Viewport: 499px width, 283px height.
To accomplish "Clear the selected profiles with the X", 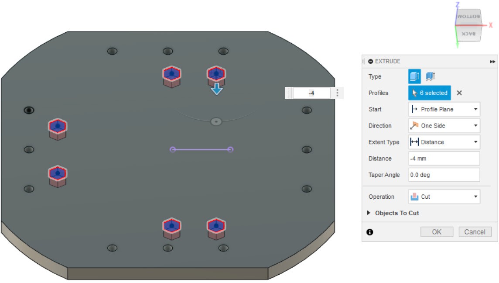I will click(x=459, y=93).
